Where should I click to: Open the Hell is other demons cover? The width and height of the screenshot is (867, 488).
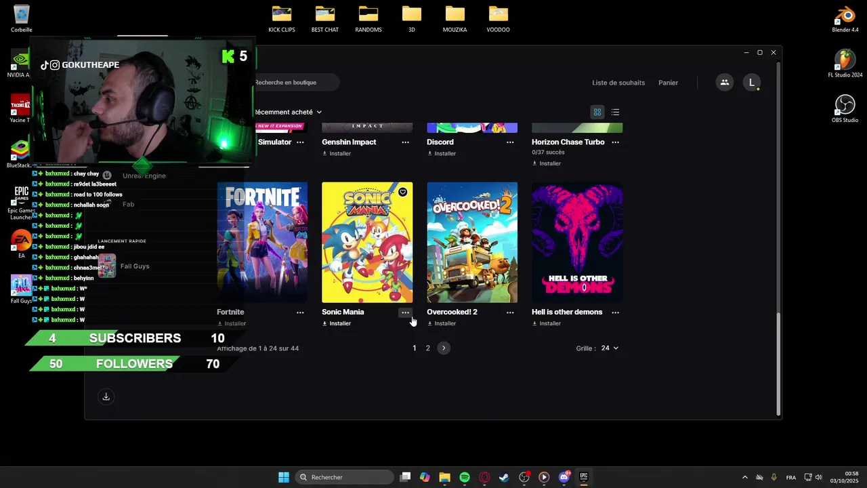tap(577, 242)
